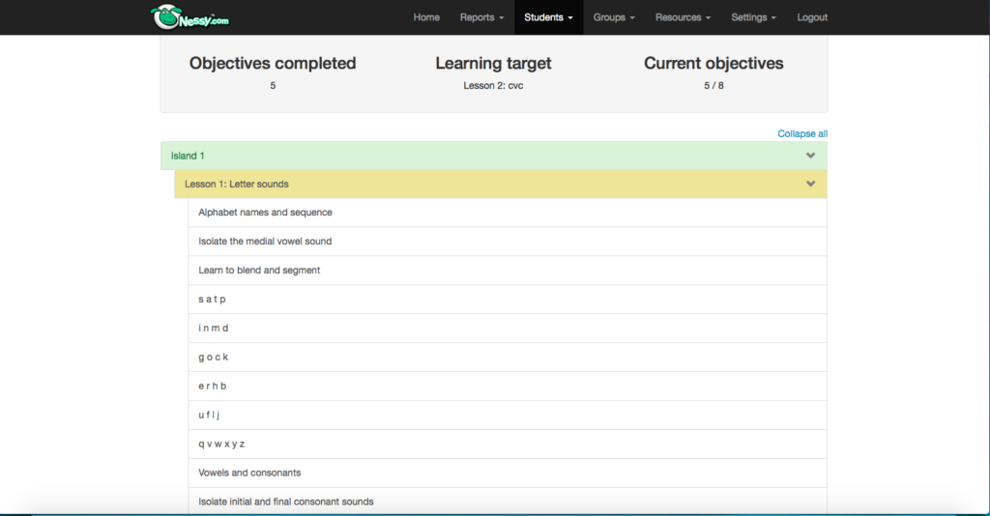Select the Vowels and consonants objective
This screenshot has width=990, height=516.
click(x=249, y=473)
